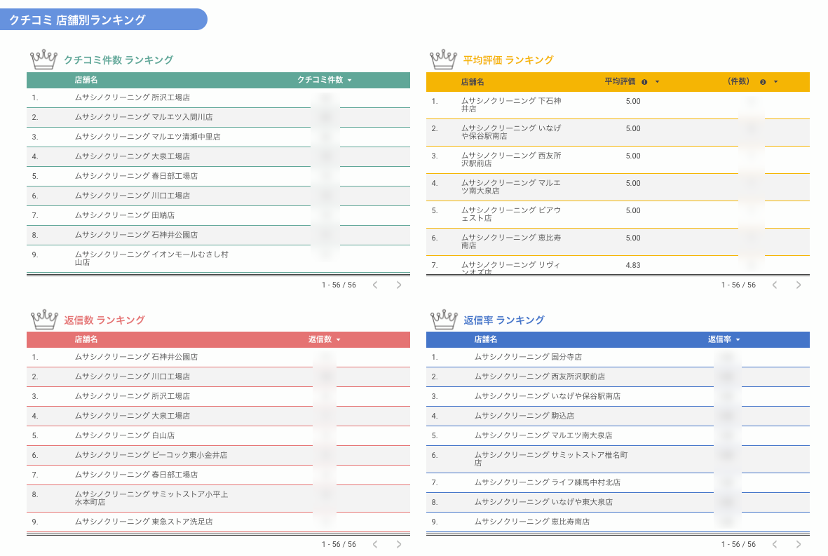
Task: Select 所沢工場店 row in 返信数 ランキング
Action: coord(218,397)
